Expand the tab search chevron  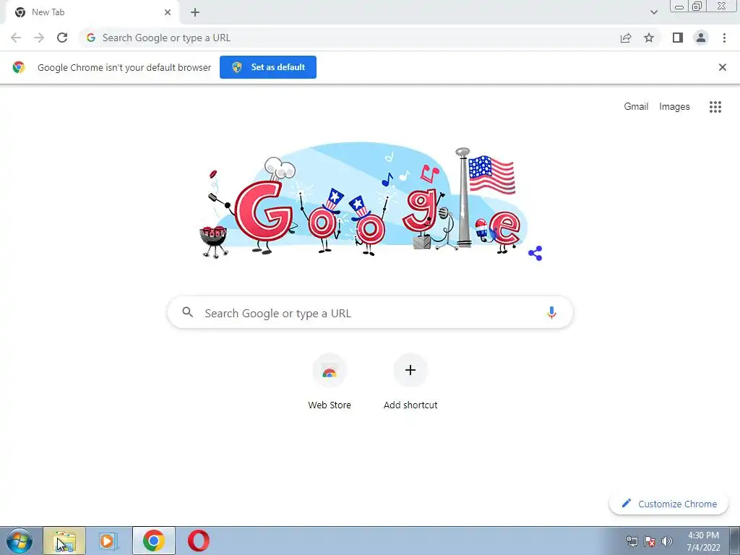click(653, 12)
